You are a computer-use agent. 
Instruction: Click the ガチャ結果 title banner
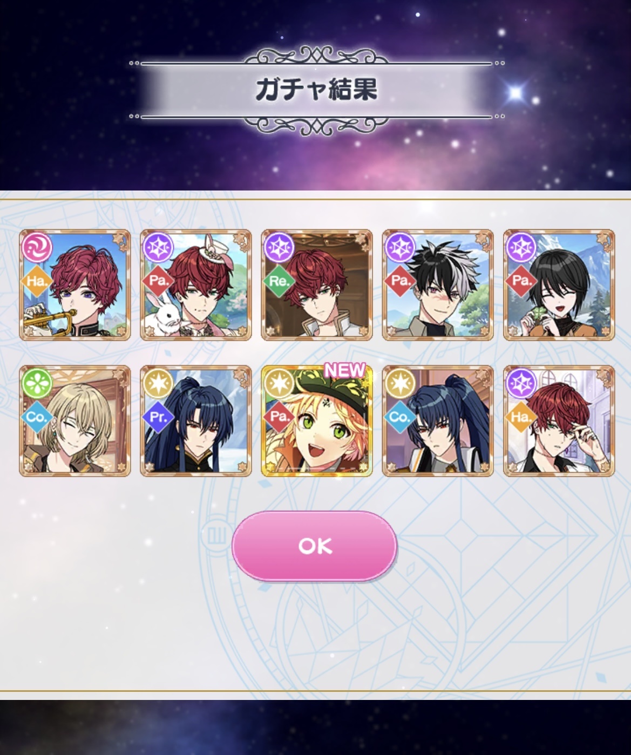click(x=317, y=90)
